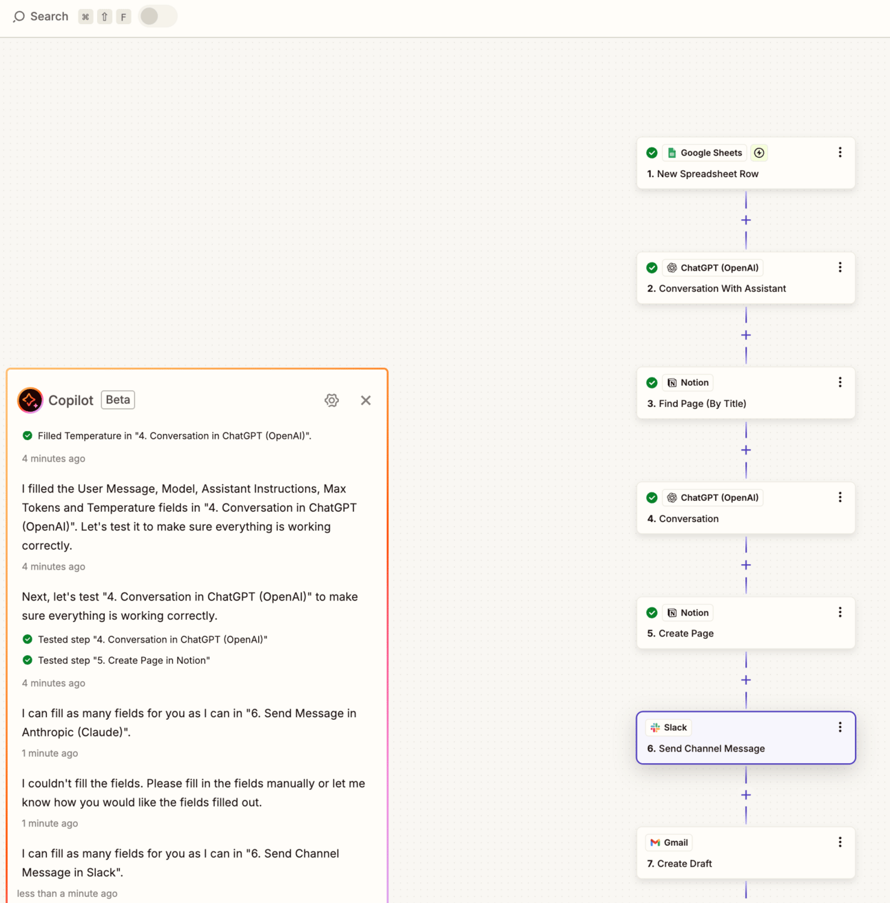Click the Copilot panel title text
This screenshot has height=903, width=890.
tap(71, 400)
